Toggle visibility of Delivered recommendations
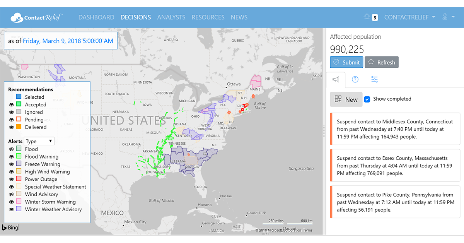This screenshot has height=243, width=464. 12,127
